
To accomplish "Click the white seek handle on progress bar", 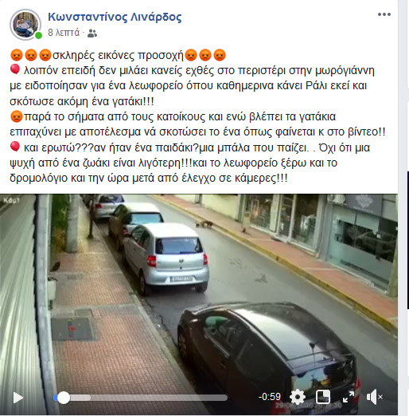I will pyautogui.click(x=64, y=398).
